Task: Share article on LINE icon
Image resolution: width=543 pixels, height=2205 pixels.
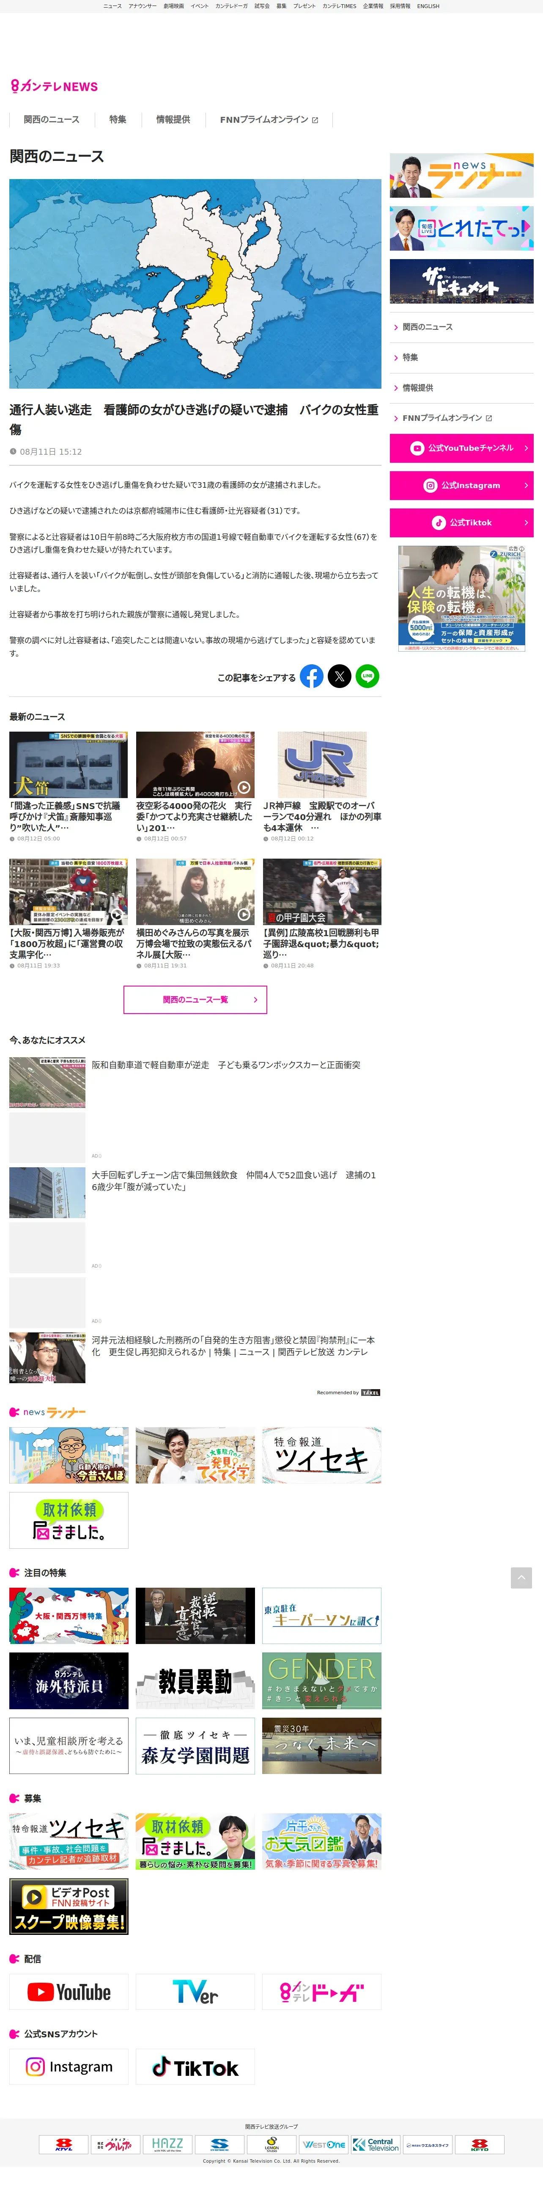Action: click(367, 676)
